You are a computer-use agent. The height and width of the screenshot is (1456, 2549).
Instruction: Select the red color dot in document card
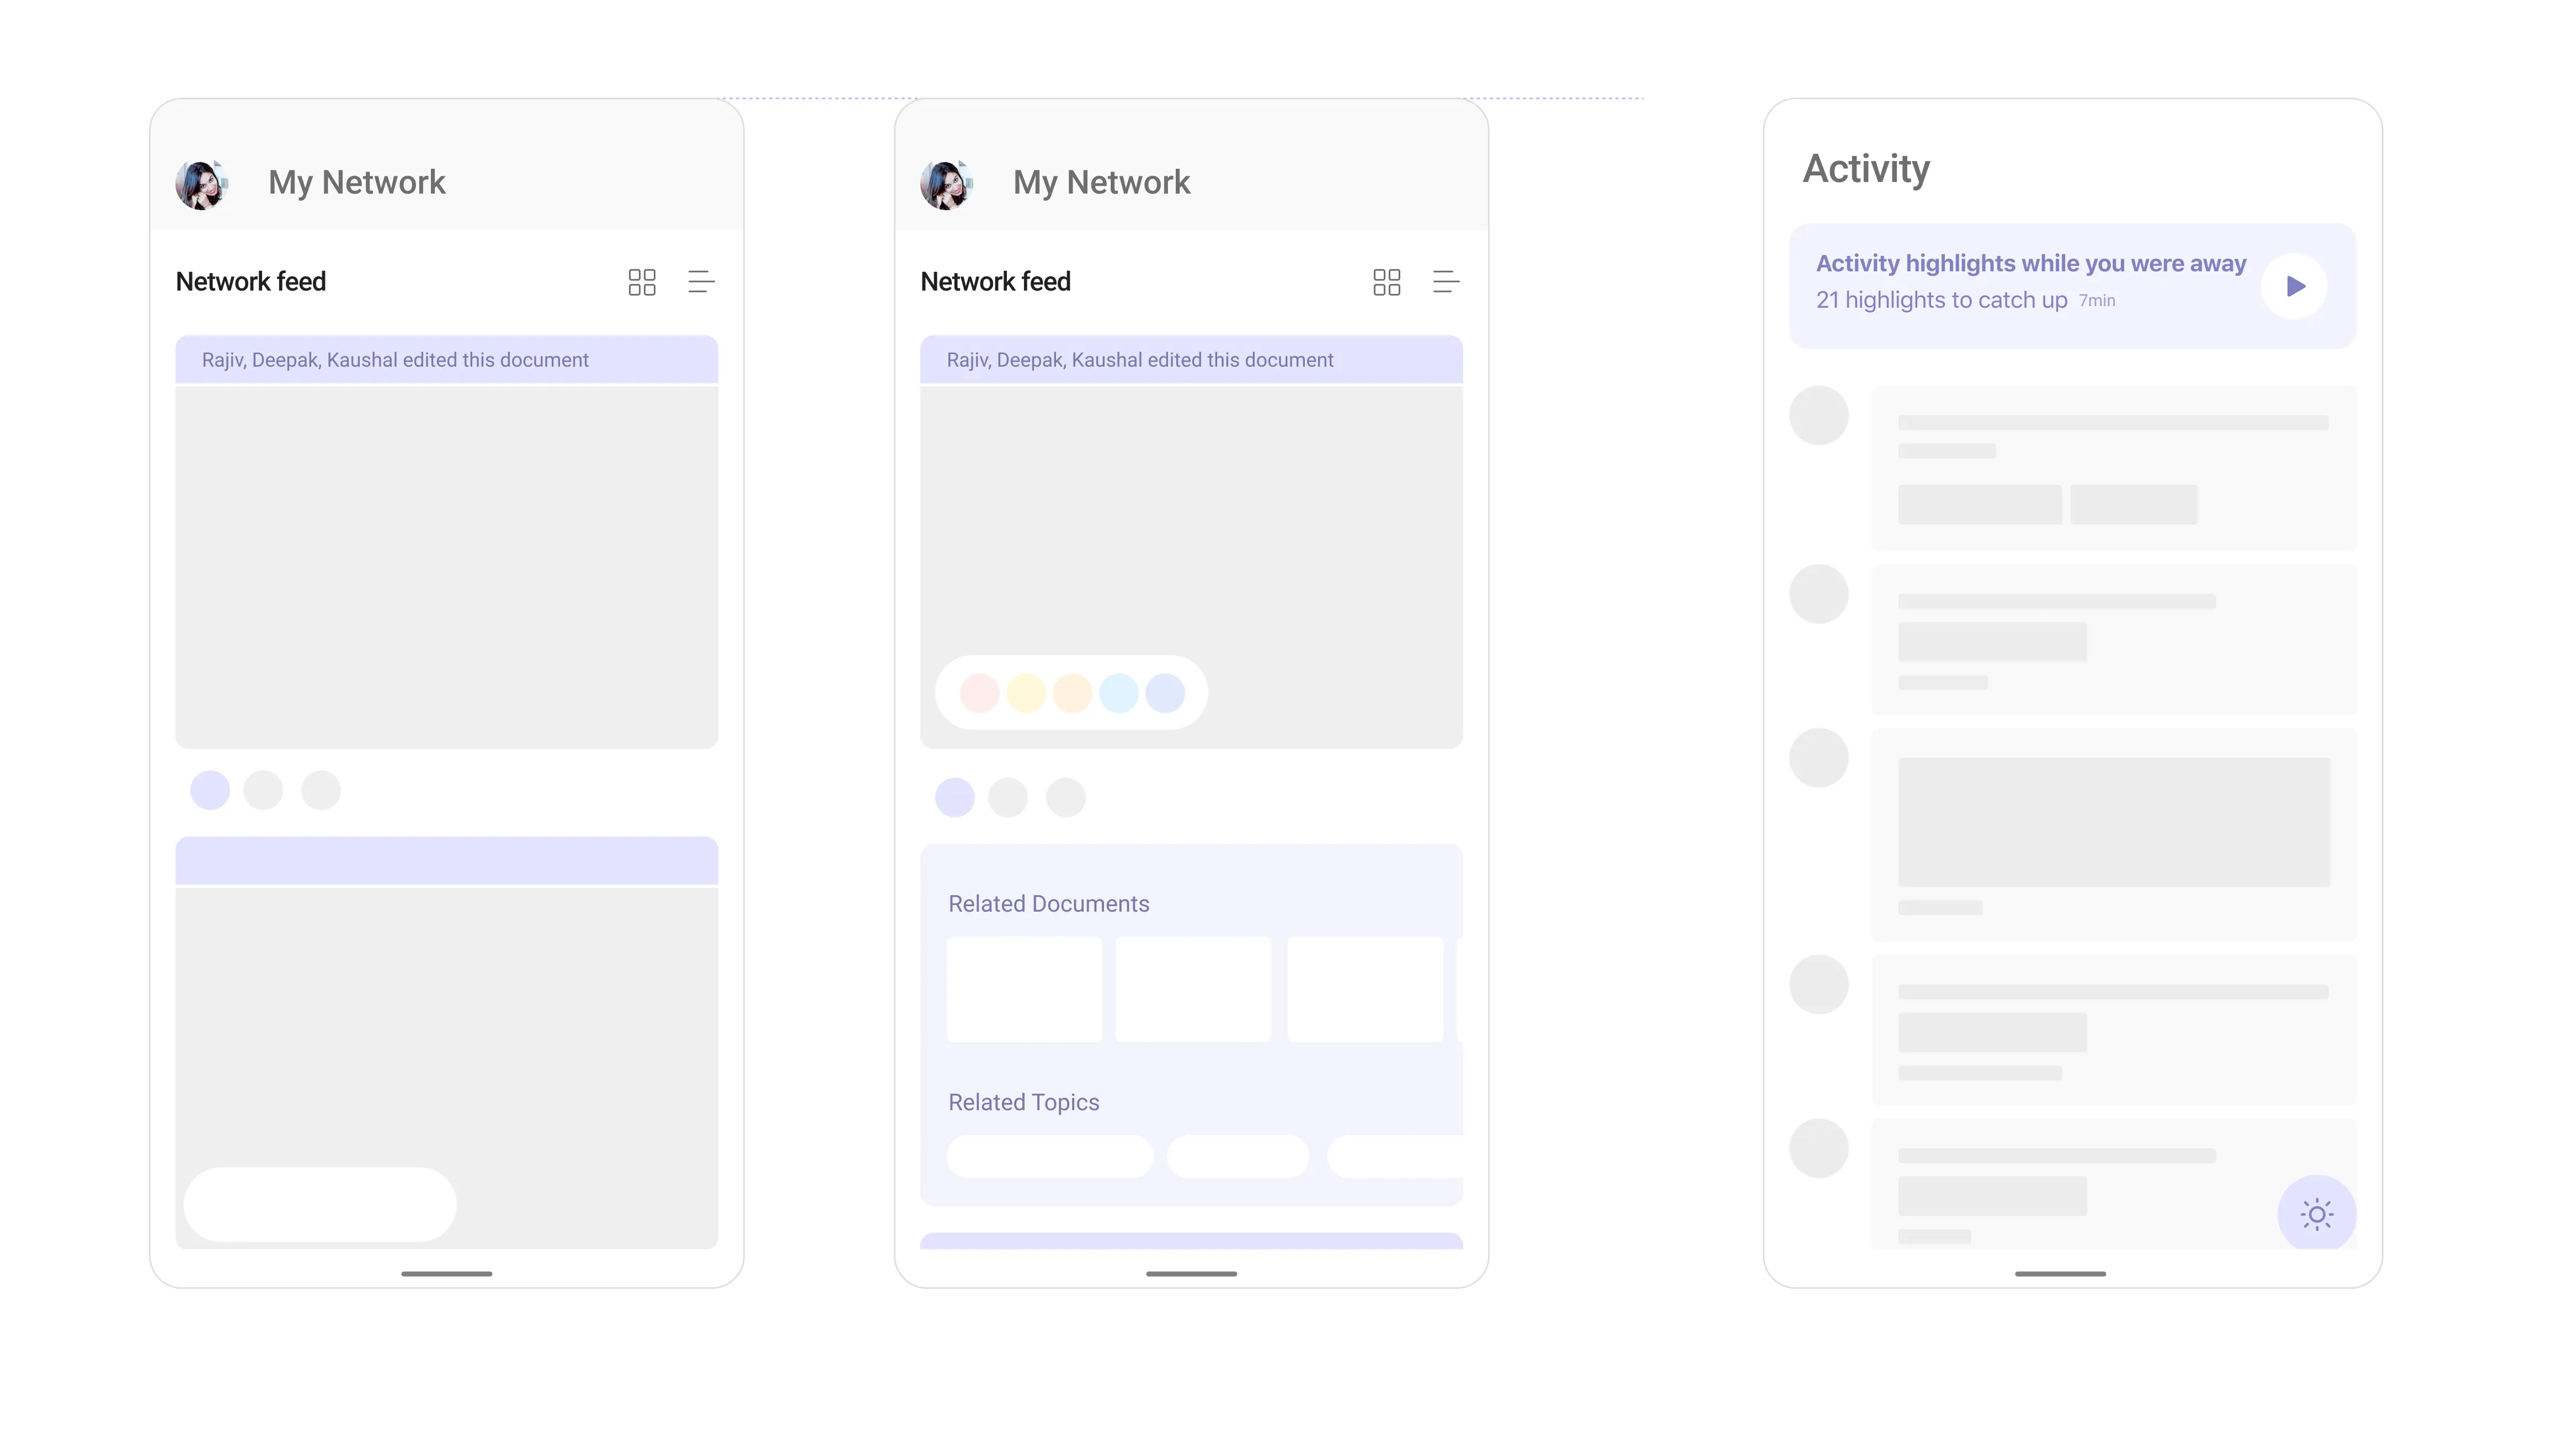979,693
